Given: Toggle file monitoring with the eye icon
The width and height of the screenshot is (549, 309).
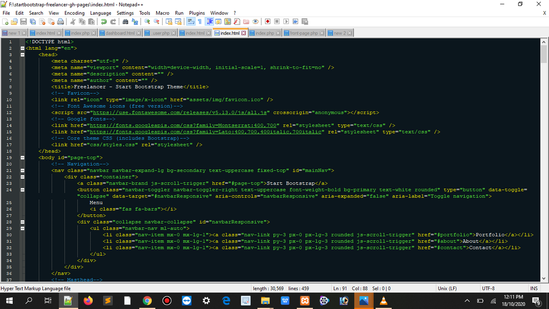Looking at the screenshot, I should (255, 21).
